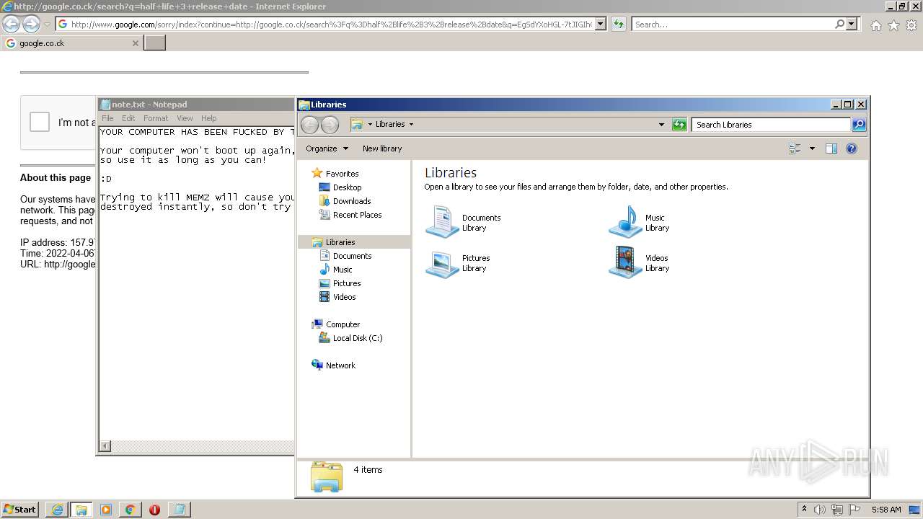Click the Search Libraries field
The height and width of the screenshot is (519, 923).
pyautogui.click(x=771, y=125)
